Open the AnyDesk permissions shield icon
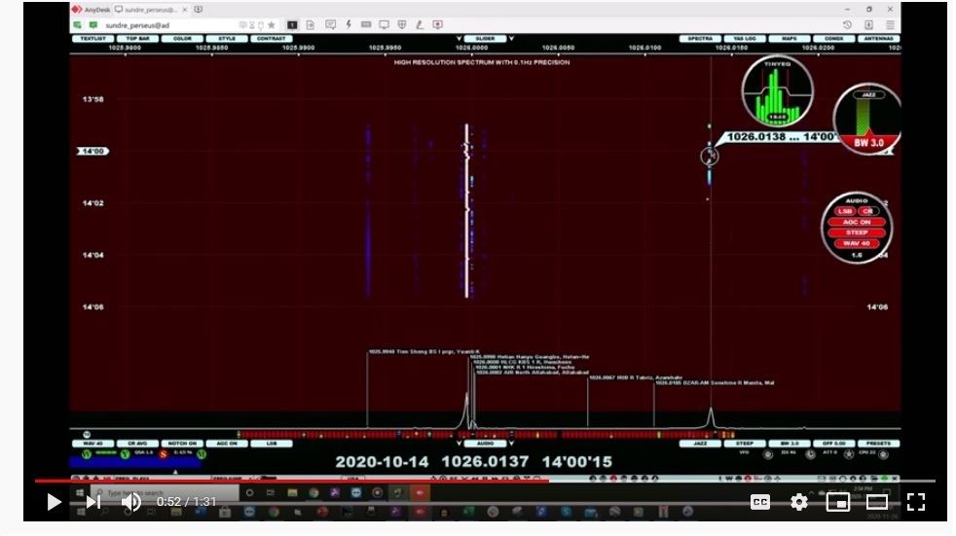This screenshot has width=956, height=536. click(x=402, y=25)
